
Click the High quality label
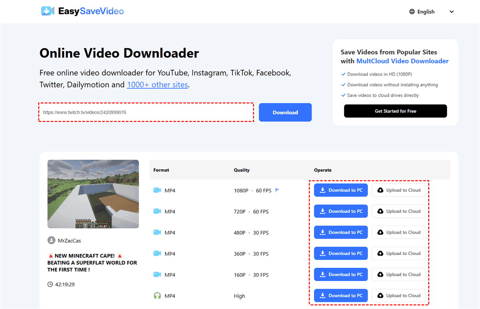point(240,296)
